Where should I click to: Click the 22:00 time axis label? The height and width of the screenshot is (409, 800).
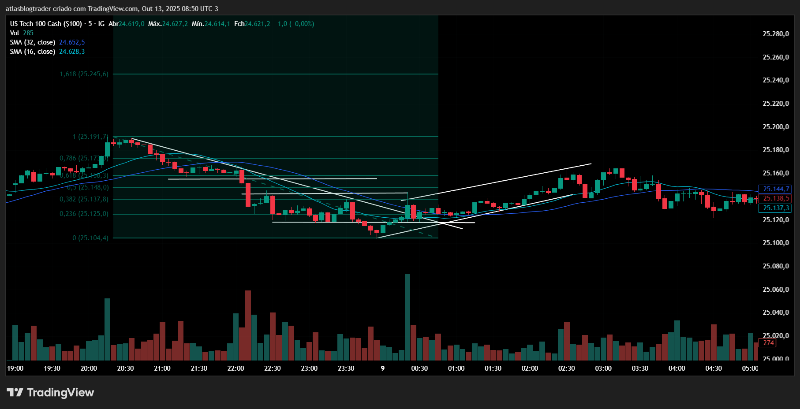pyautogui.click(x=236, y=368)
